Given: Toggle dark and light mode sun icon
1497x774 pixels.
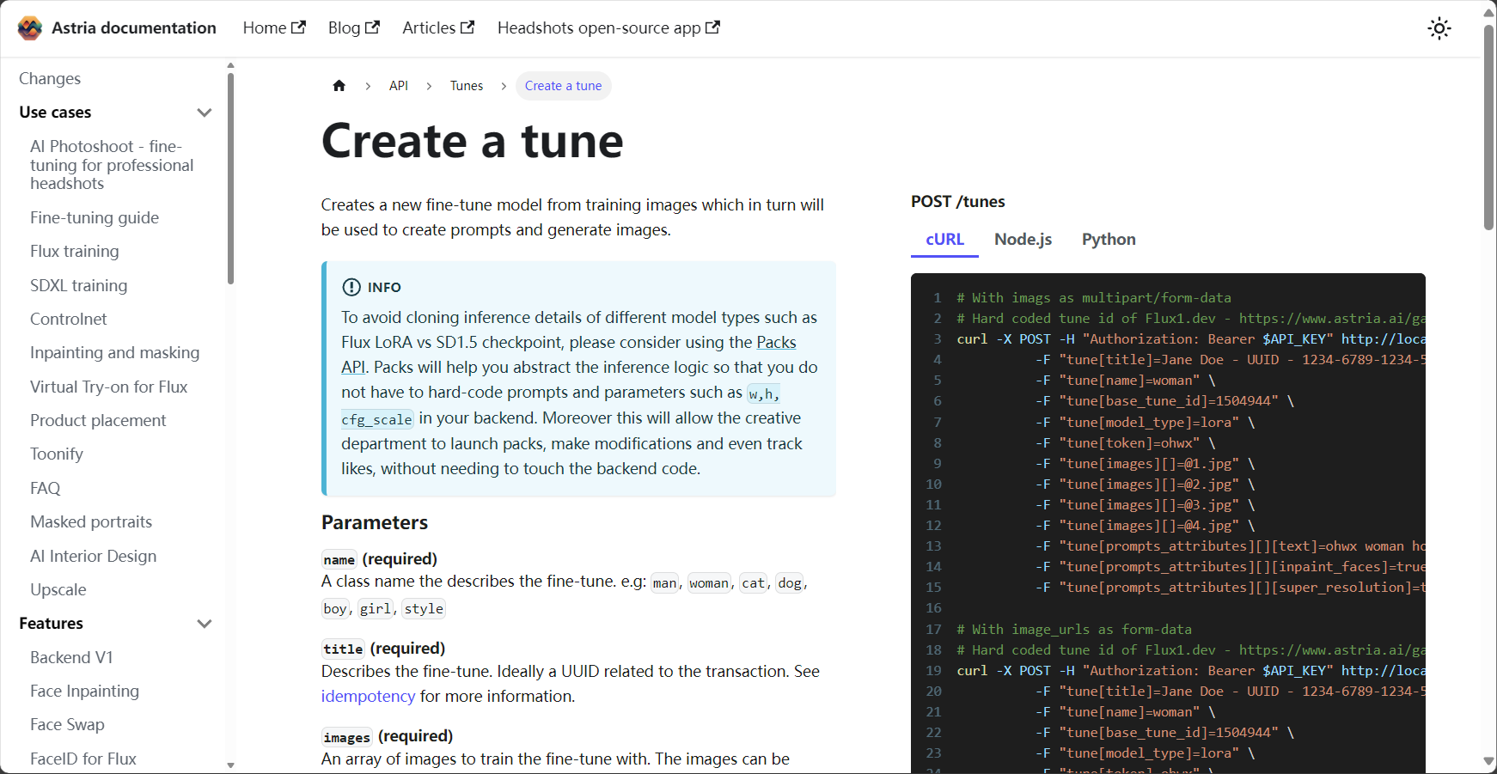Looking at the screenshot, I should tap(1439, 28).
